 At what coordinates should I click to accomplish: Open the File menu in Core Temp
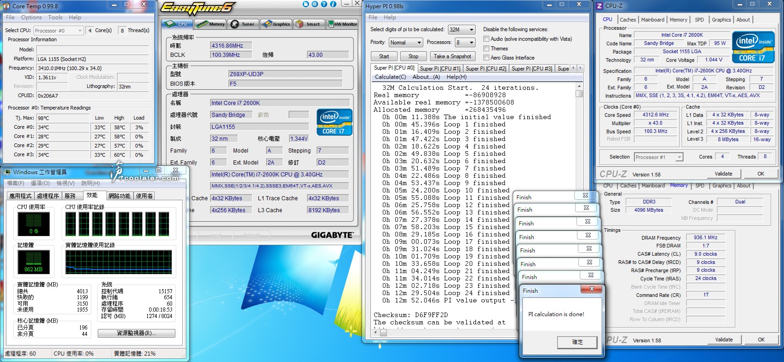tap(10, 17)
